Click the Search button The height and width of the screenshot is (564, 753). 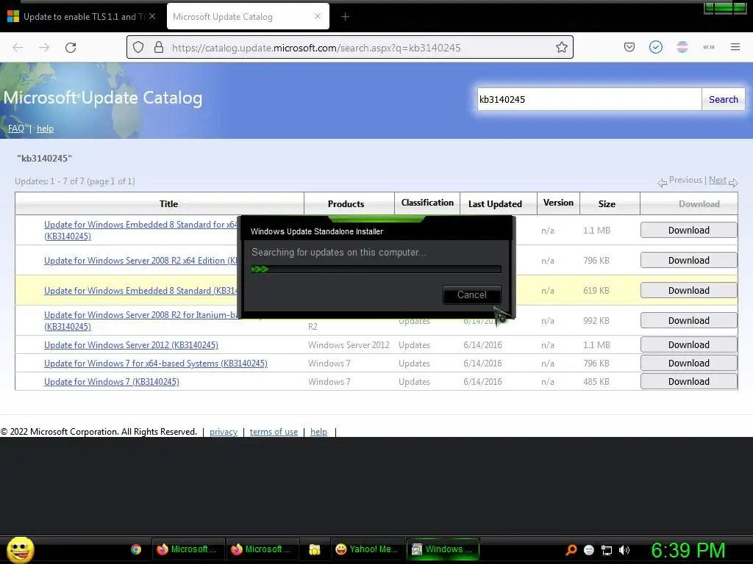point(724,99)
